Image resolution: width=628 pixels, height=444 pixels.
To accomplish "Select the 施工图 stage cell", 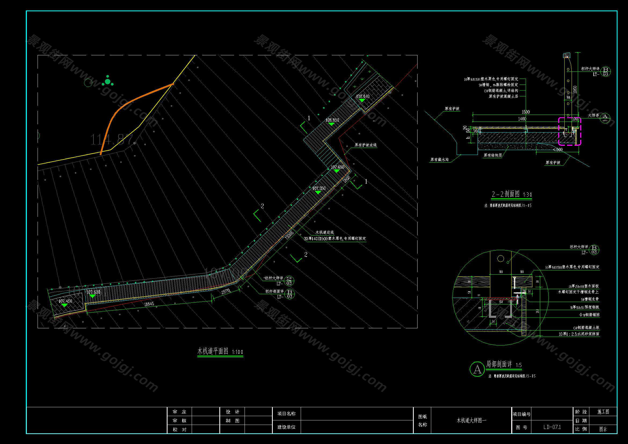I will (603, 412).
